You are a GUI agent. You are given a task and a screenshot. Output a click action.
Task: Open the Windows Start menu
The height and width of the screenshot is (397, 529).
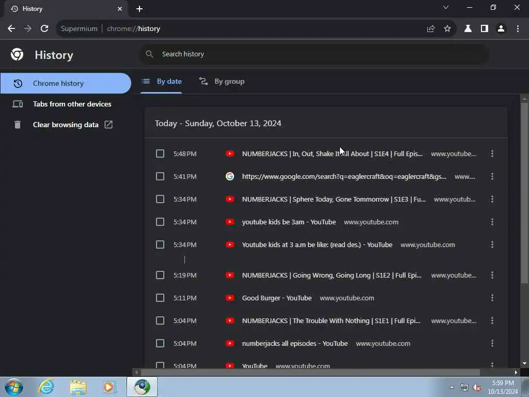pyautogui.click(x=14, y=387)
